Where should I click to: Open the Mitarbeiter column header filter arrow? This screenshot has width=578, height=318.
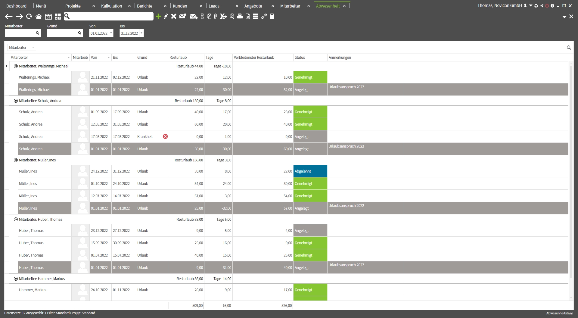(69, 58)
